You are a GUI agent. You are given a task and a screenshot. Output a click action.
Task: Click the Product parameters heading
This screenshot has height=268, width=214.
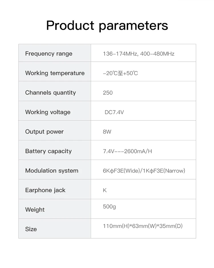107,25
